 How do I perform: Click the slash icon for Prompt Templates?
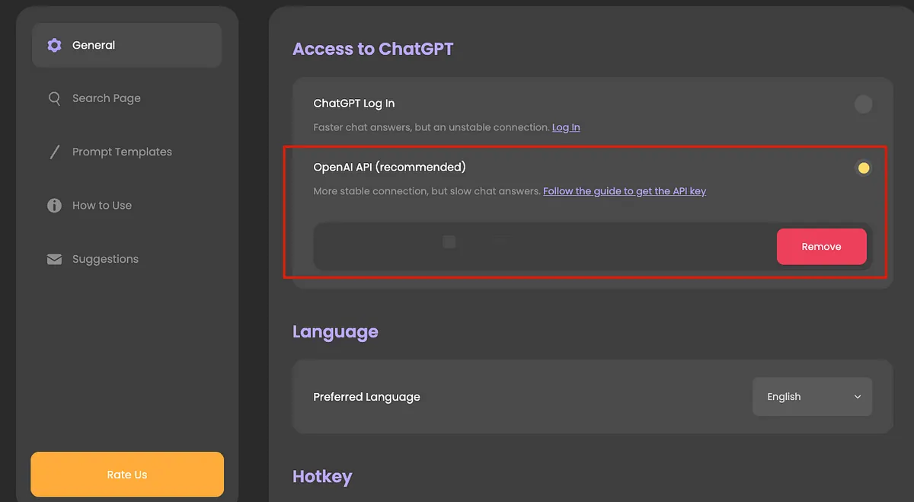point(54,152)
